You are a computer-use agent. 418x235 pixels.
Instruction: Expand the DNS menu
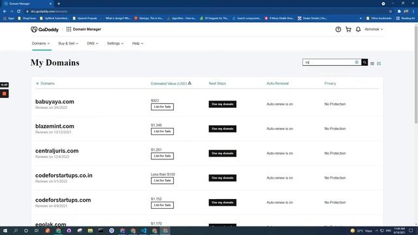[x=93, y=44]
